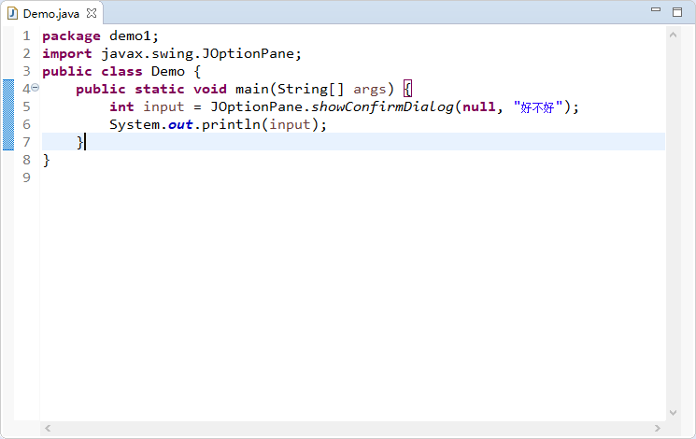Click "demo1;" on line 1
The width and height of the screenshot is (696, 439).
[134, 35]
